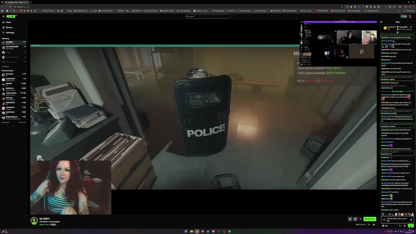Share the stream via share icon

369,225
